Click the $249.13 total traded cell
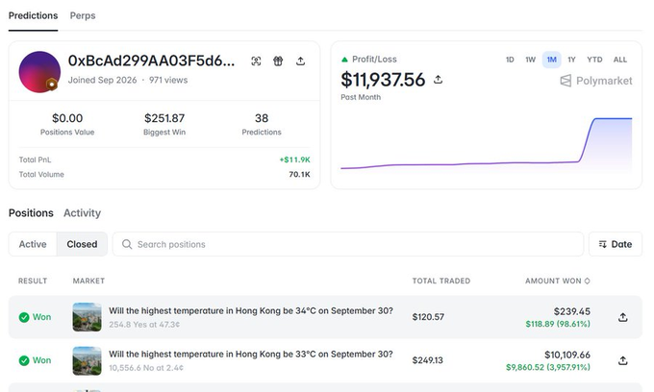This screenshot has height=392, width=654. (428, 360)
